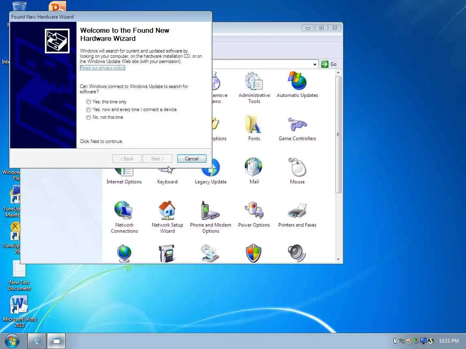Click the camcorder icon in bottom row
This screenshot has width=466, height=349.
[x=167, y=253]
